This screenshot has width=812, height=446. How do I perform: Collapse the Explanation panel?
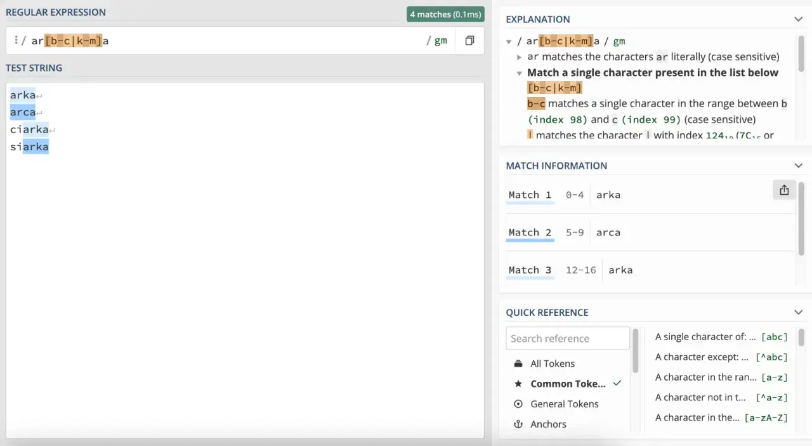click(799, 19)
